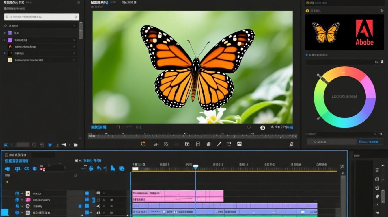Select the pink thumbnail track header row

click(x=65, y=200)
